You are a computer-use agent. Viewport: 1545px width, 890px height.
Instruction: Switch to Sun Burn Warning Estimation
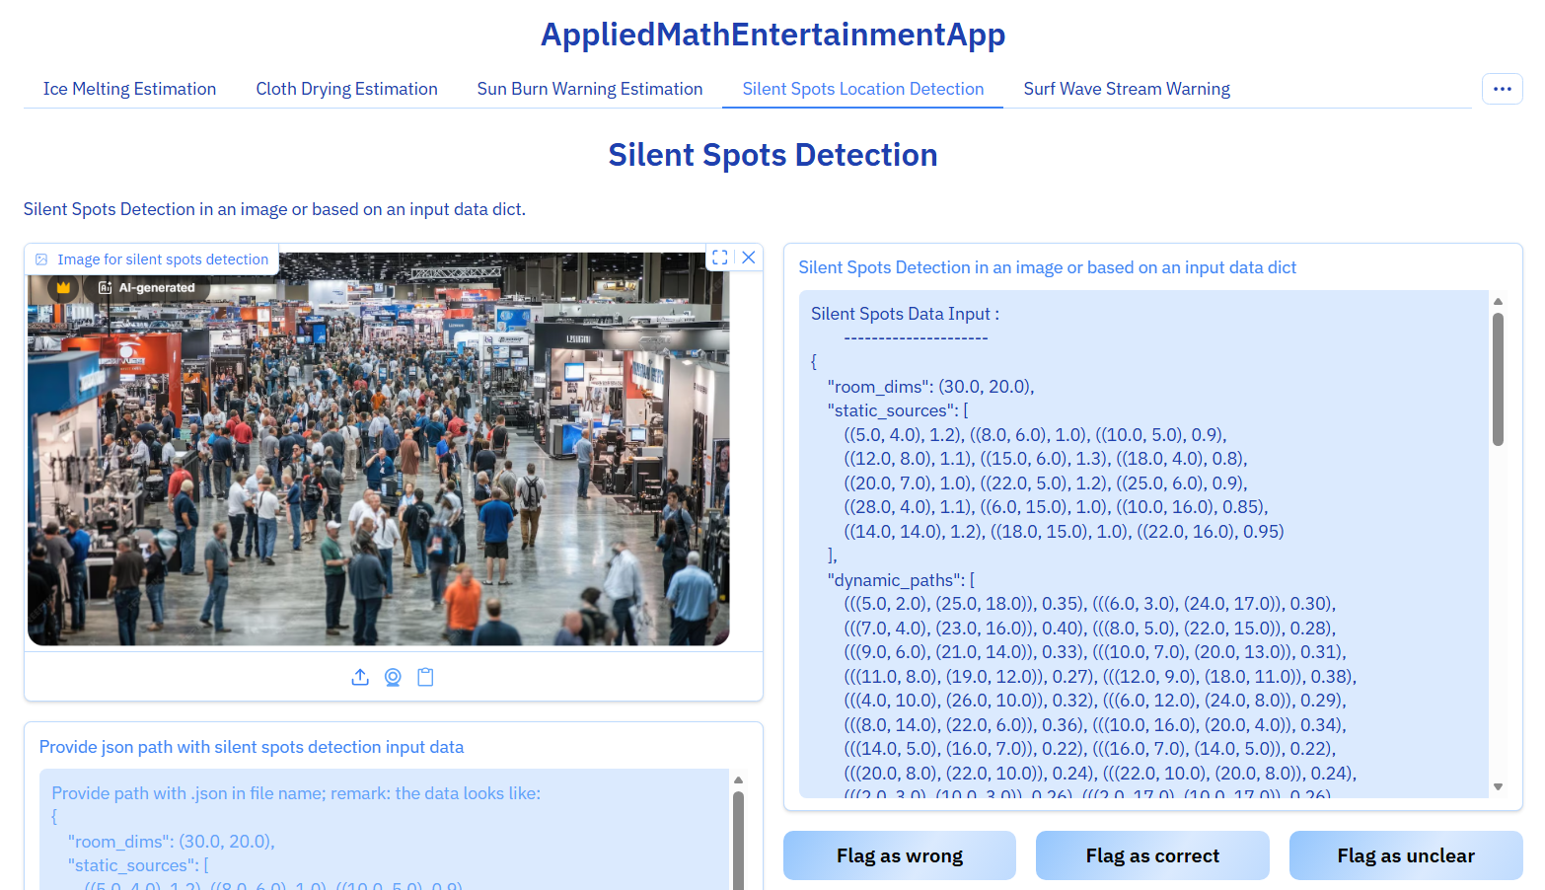tap(589, 89)
